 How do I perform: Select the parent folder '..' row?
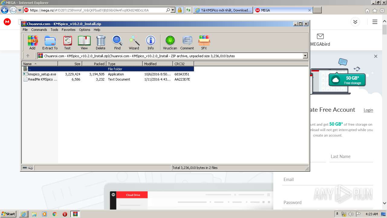coord(108,69)
